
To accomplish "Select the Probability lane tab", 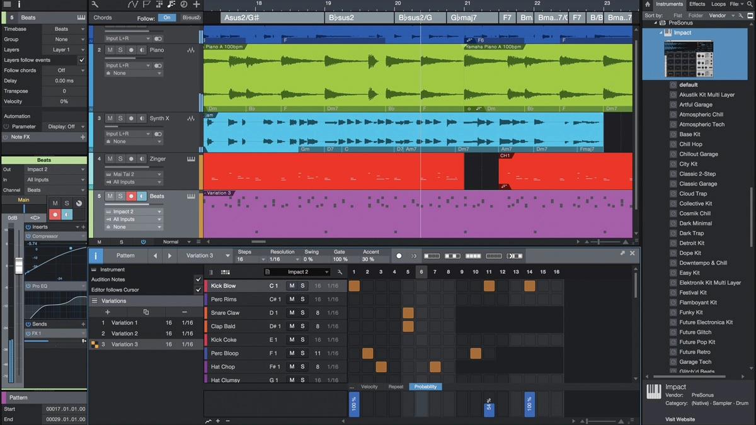I will (x=425, y=387).
